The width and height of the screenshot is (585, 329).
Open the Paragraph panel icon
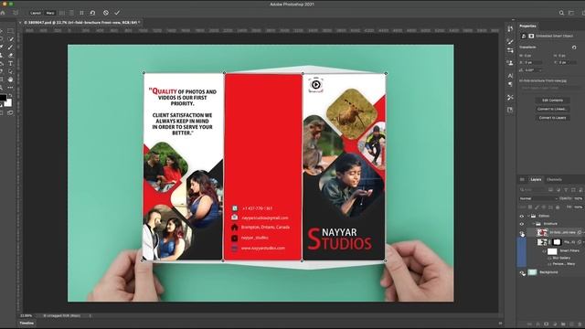point(510,84)
